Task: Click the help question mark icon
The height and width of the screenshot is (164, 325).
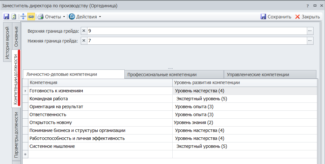Action: 308,6
